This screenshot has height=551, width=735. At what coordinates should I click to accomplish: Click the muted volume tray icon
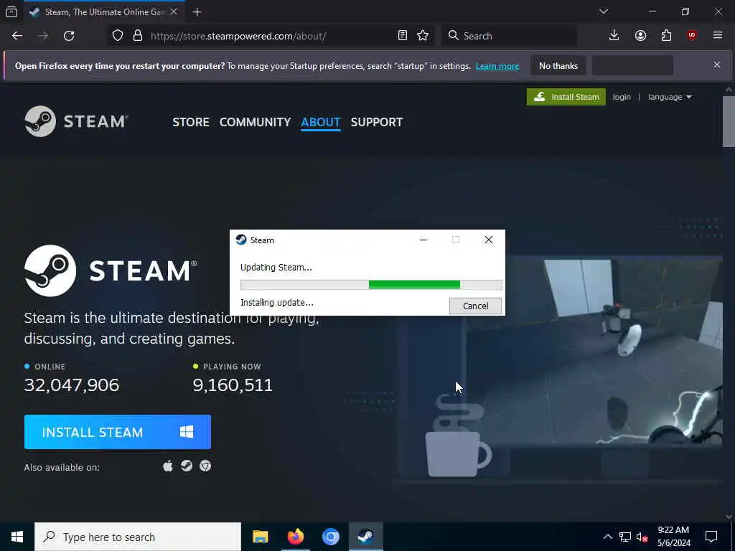click(642, 537)
